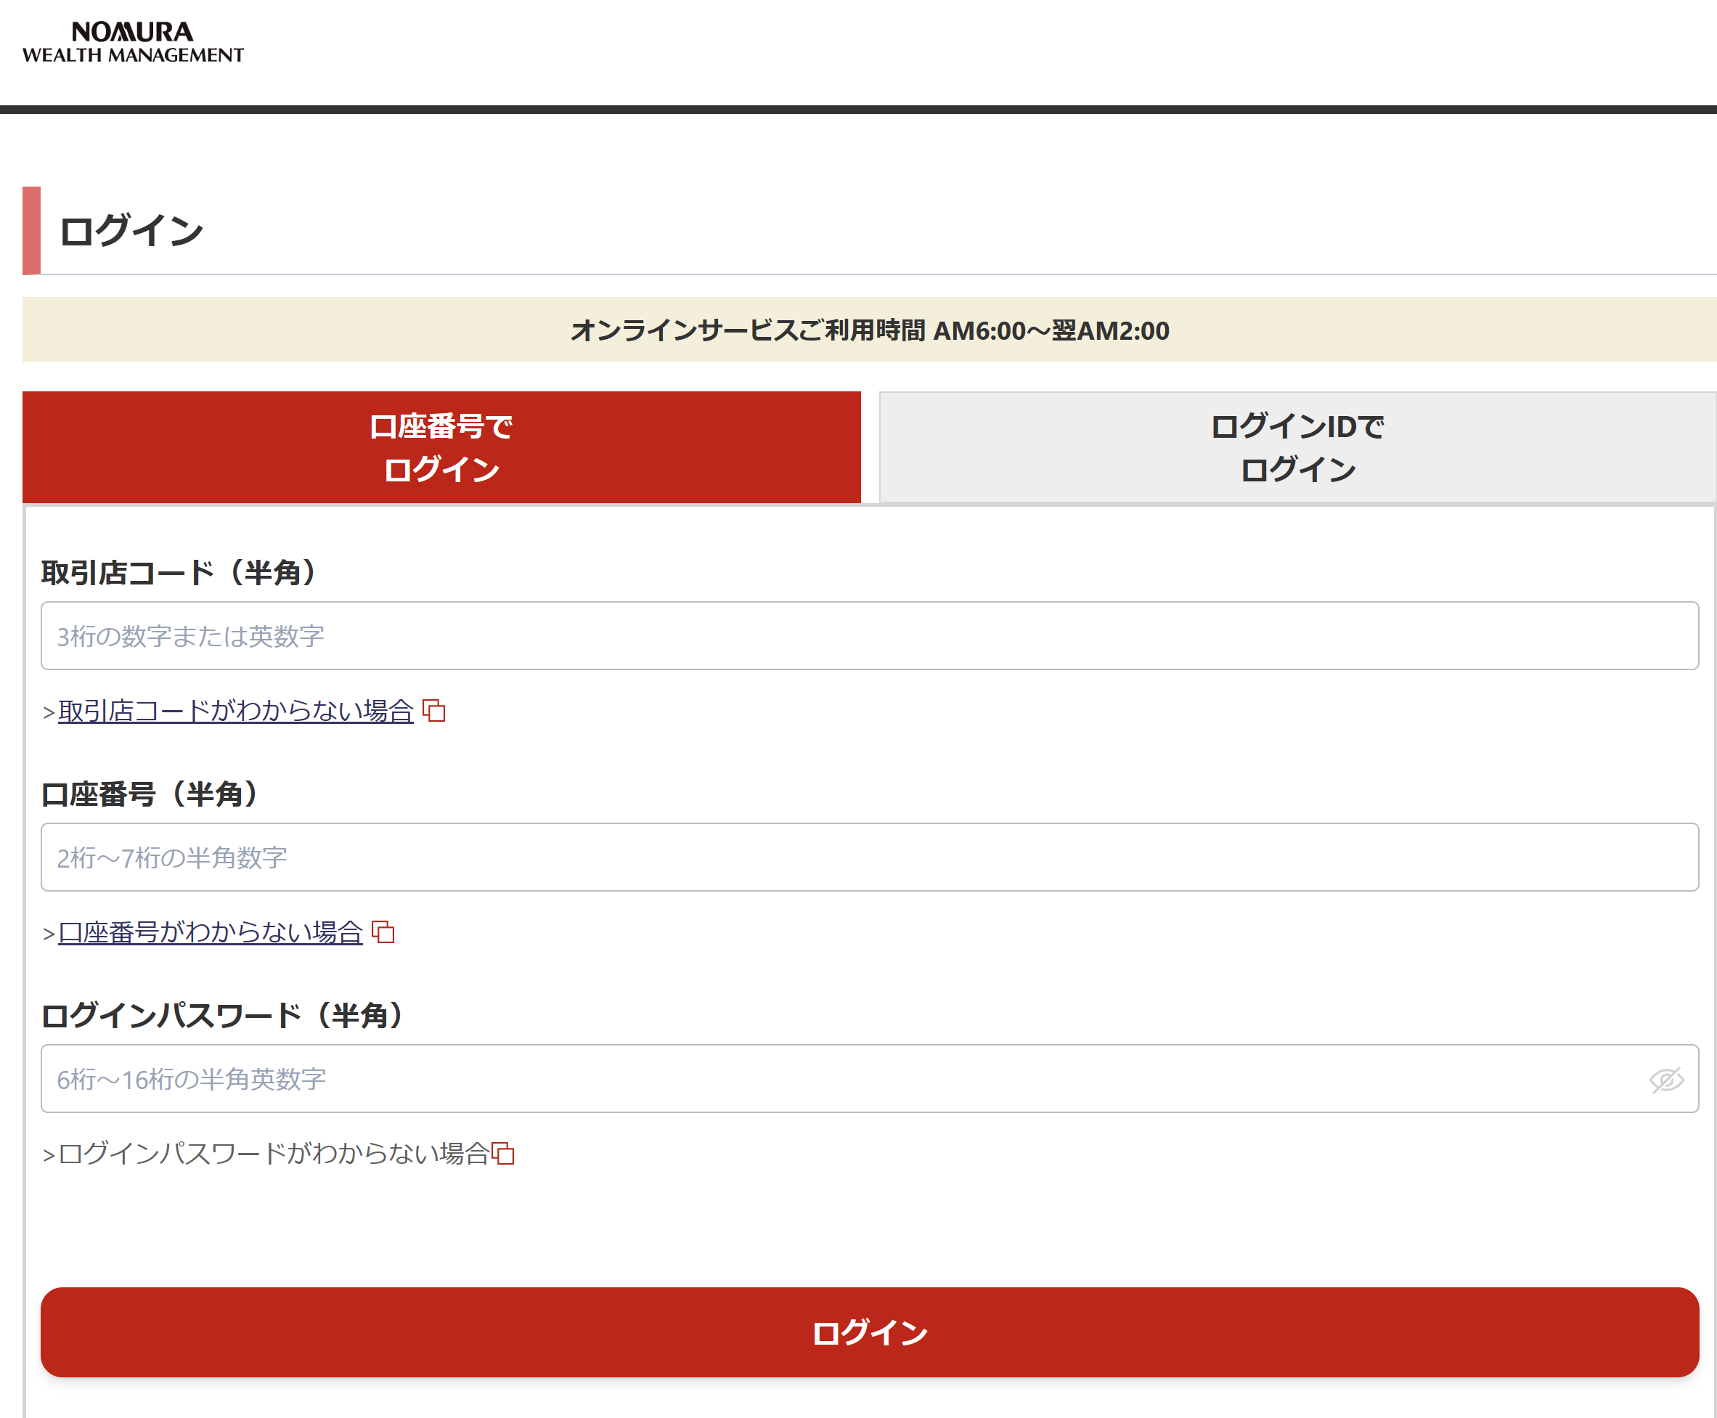
Task: Focus the 口座番号 input field
Action: pyautogui.click(x=870, y=857)
